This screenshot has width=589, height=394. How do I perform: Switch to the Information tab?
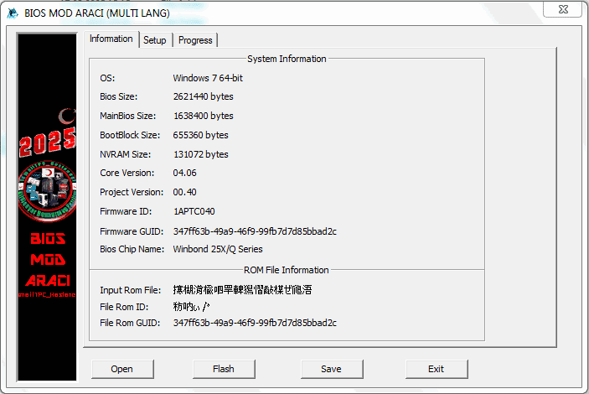pyautogui.click(x=111, y=39)
